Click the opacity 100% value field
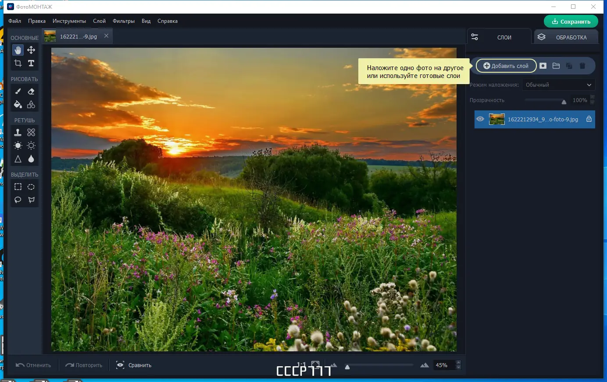Viewport: 607px width, 382px height. (580, 100)
